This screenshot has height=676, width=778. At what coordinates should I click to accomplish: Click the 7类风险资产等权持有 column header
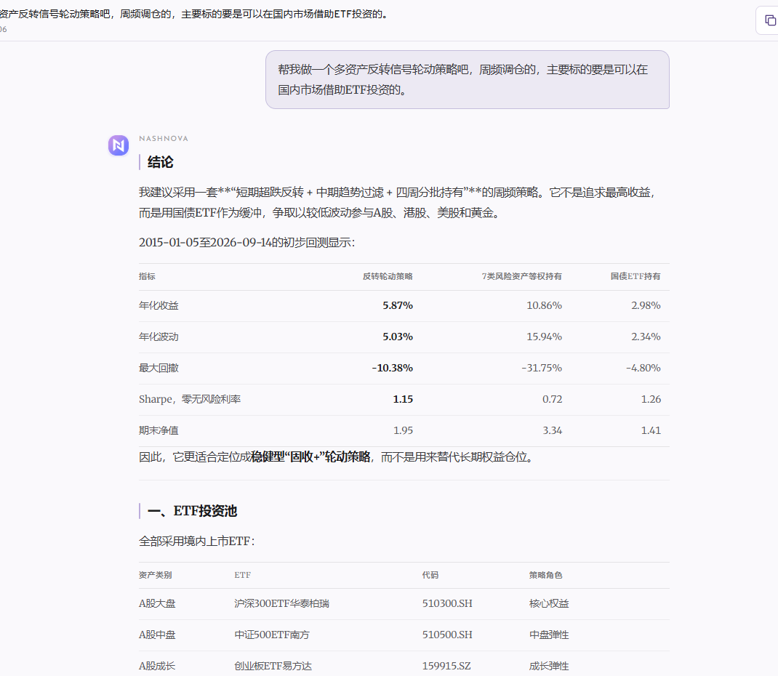[x=521, y=276]
